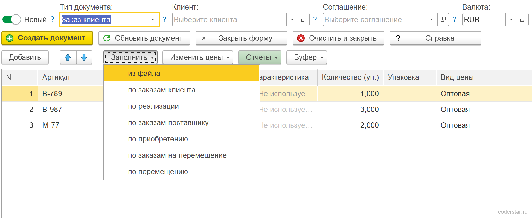Viewport: 532px width, 218px height.
Task: Open the Буфер dropdown
Action: [307, 57]
